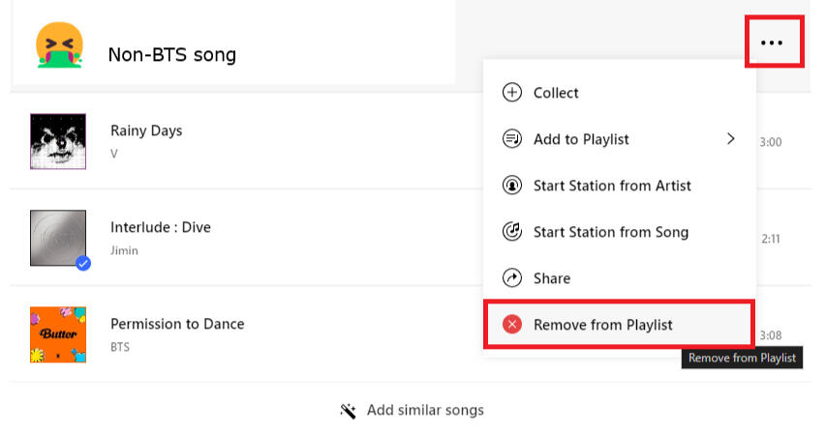
Task: Select the Share menu entry
Action: point(552,278)
